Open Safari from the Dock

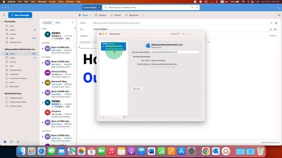click(x=41, y=151)
